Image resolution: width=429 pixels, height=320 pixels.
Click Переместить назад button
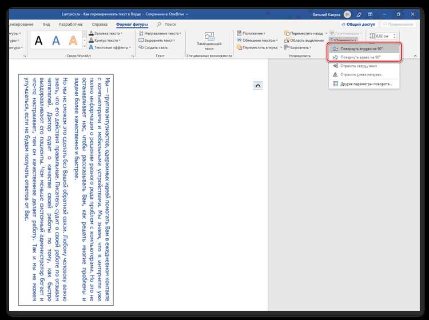304,33
